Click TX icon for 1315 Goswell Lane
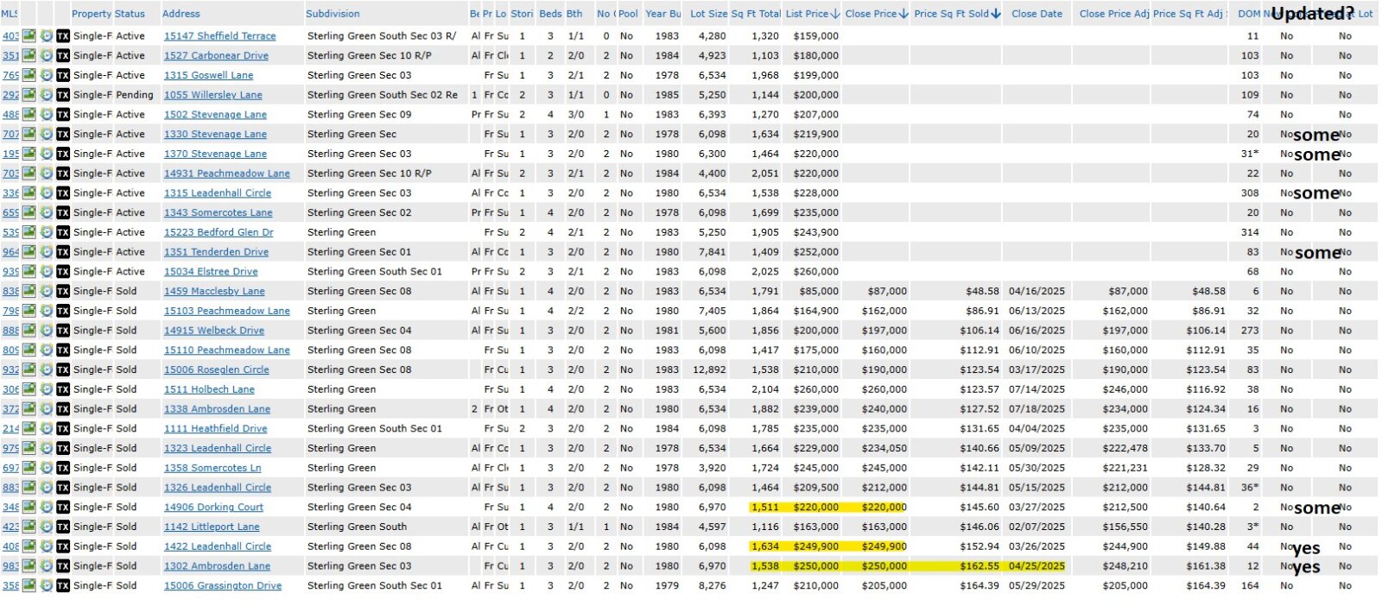 pos(63,76)
